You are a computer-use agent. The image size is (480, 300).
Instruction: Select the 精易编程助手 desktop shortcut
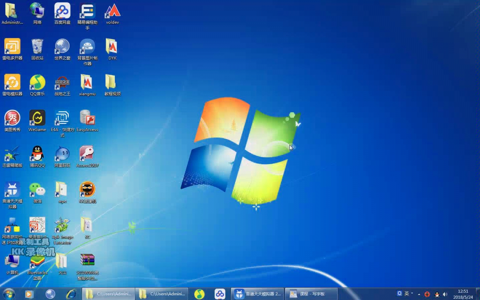coord(87,17)
